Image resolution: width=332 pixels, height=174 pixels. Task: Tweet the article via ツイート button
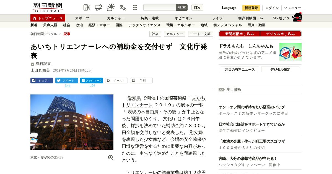click(x=67, y=81)
